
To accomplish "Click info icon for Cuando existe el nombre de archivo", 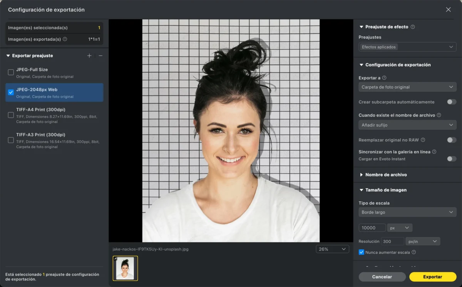I will pos(439,115).
